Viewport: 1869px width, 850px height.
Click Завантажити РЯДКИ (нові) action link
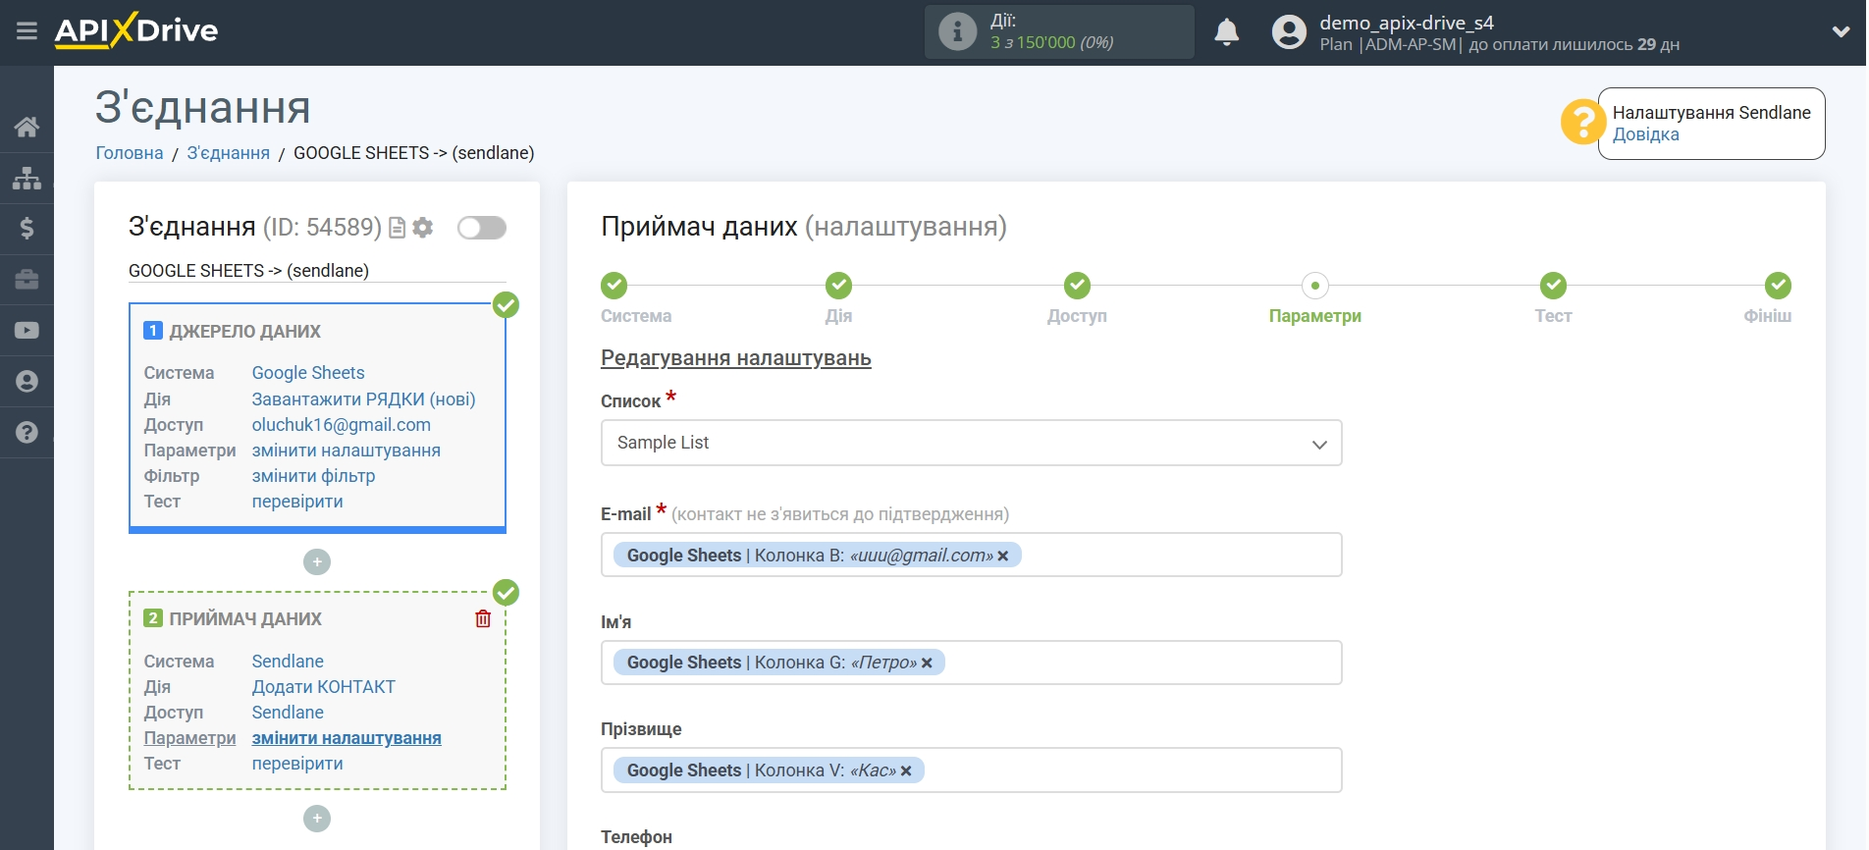tap(363, 399)
